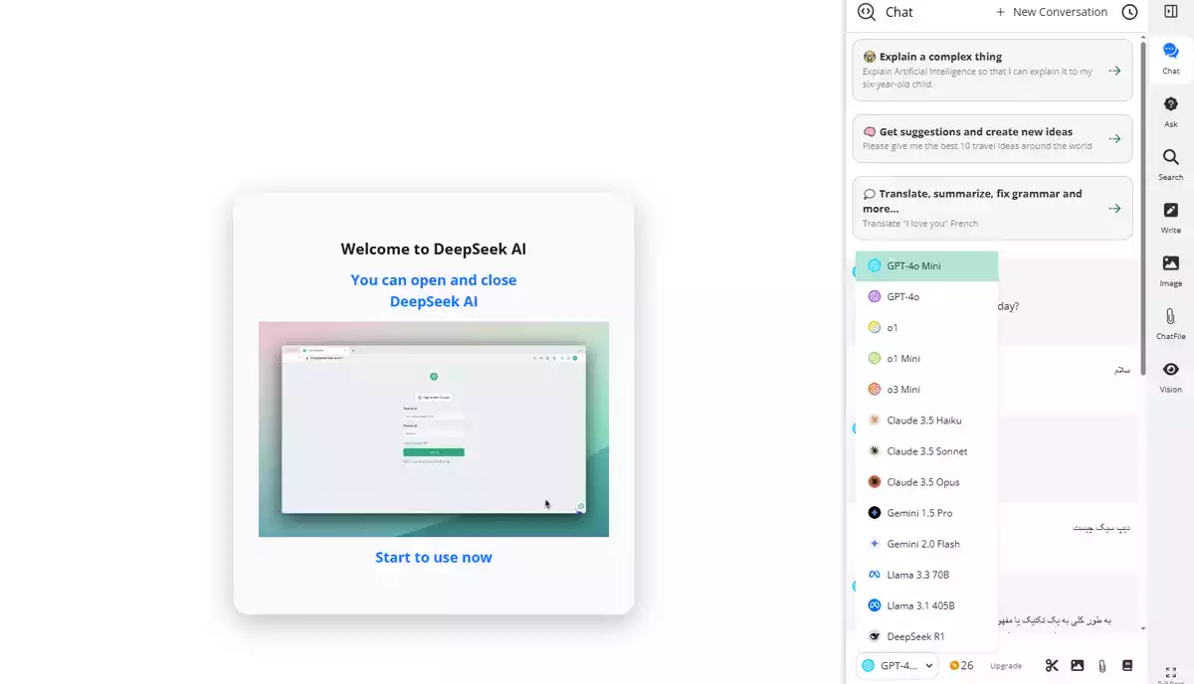Image resolution: width=1194 pixels, height=684 pixels.
Task: Select GPT-4o from model list
Action: [x=926, y=296]
